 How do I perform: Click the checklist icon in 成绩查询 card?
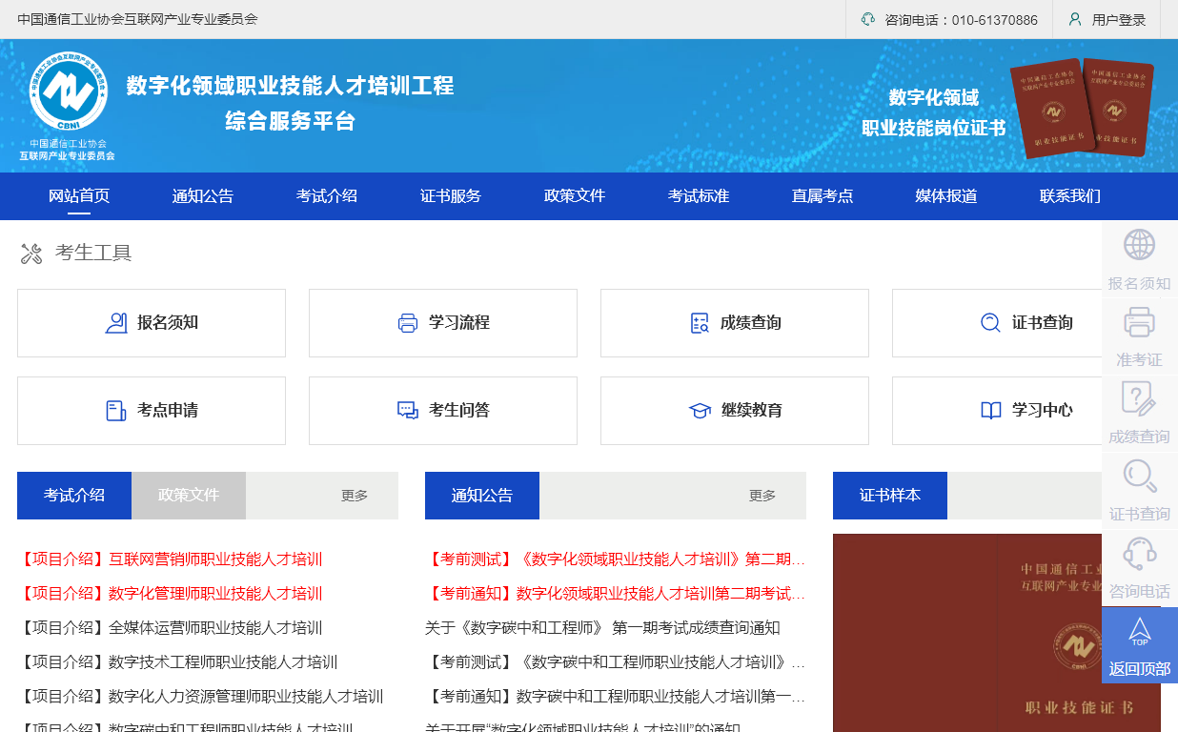[700, 323]
